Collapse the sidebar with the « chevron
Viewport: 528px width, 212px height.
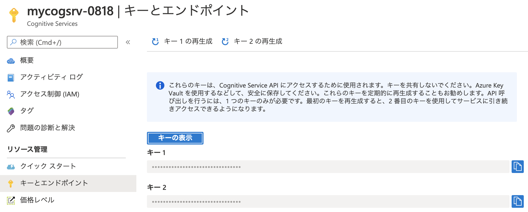coord(128,42)
